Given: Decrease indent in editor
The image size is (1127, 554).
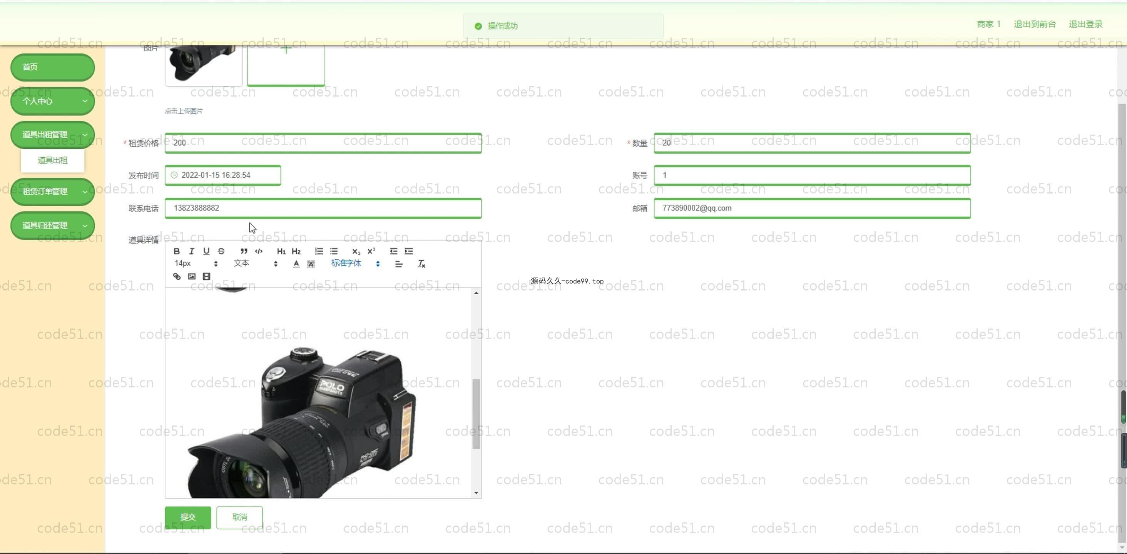Looking at the screenshot, I should [x=394, y=251].
